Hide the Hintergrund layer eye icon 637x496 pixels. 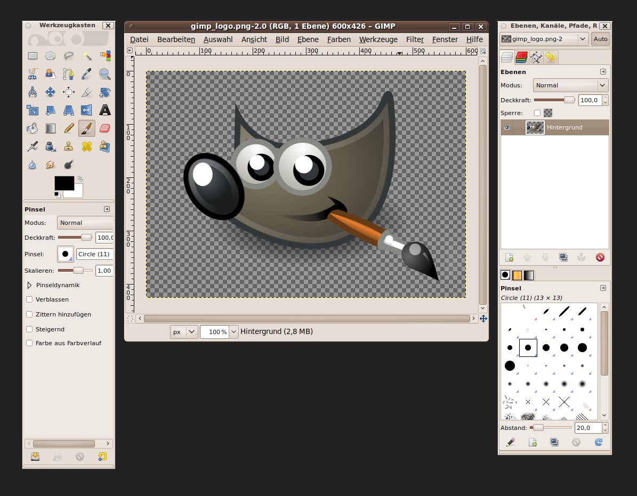pos(506,127)
